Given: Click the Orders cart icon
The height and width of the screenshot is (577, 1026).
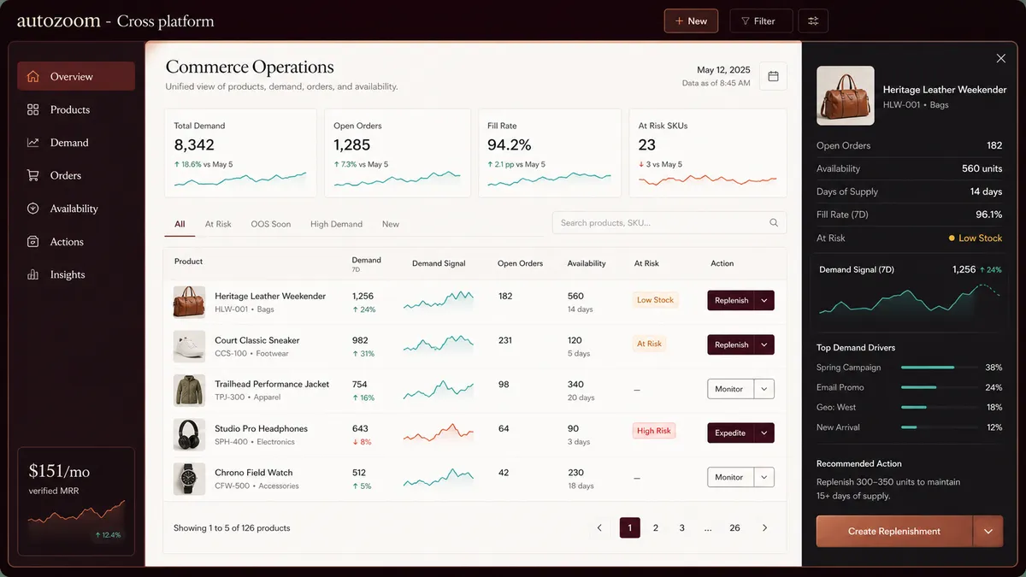Looking at the screenshot, I should 33,175.
